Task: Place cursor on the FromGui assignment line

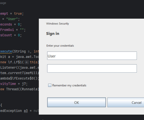Action: pyautogui.click(x=13, y=30)
